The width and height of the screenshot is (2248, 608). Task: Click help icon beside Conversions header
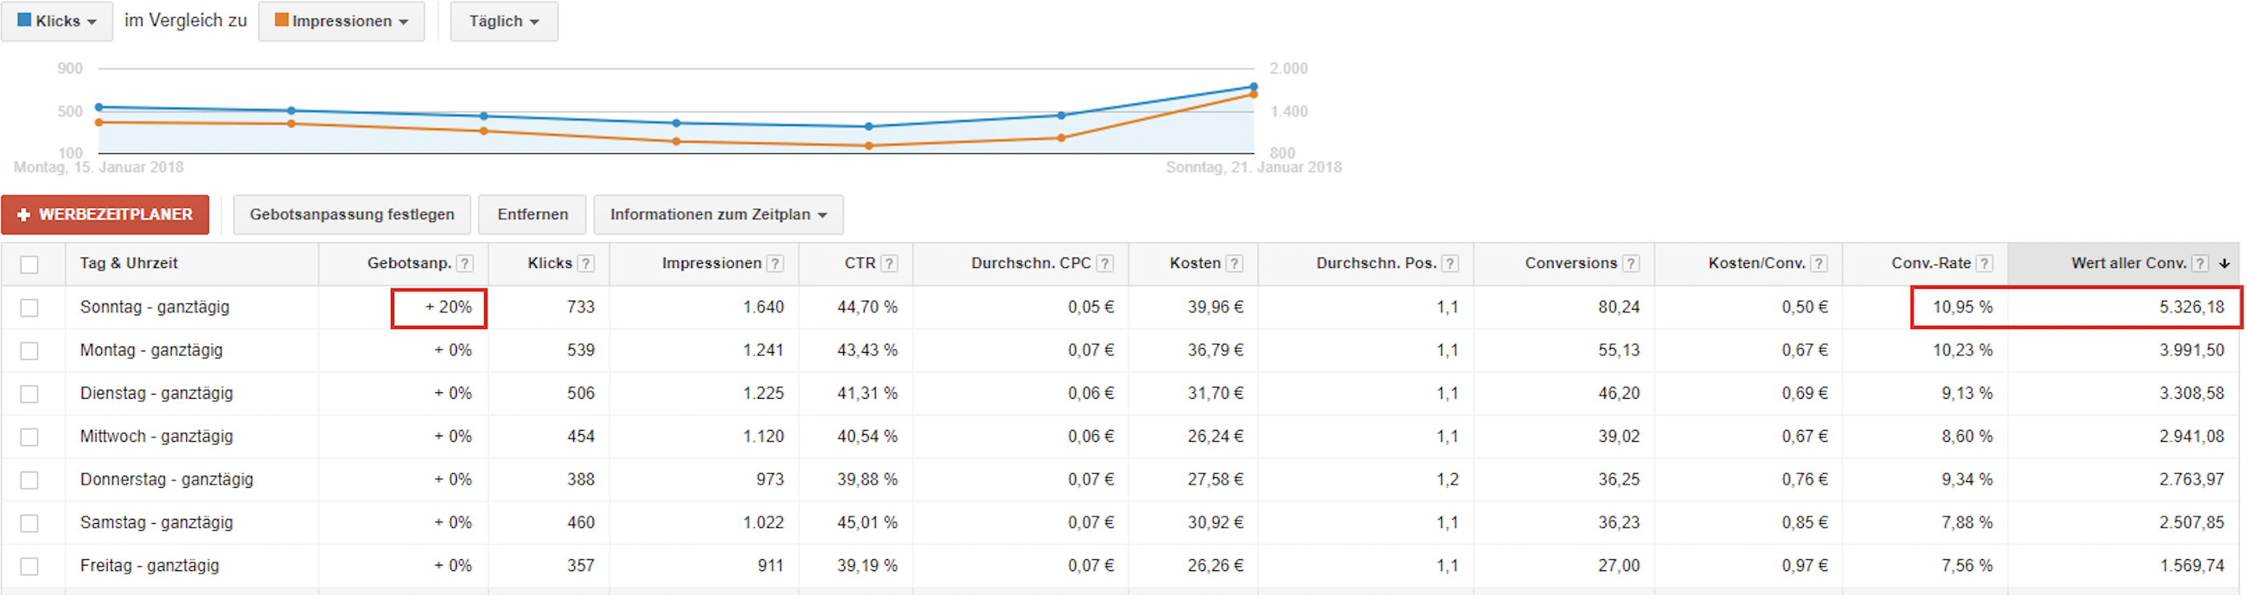(1630, 265)
